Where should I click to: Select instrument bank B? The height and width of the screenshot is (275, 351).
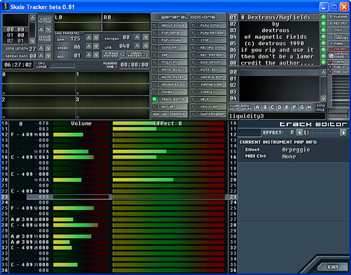[x=265, y=108]
